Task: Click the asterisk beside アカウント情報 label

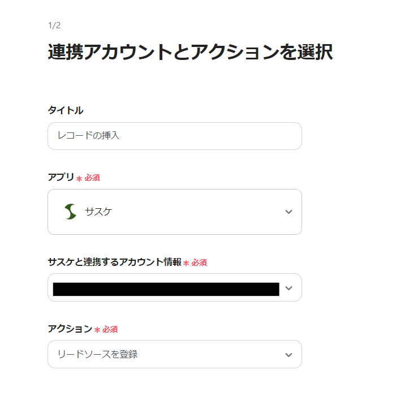Action: click(x=186, y=263)
